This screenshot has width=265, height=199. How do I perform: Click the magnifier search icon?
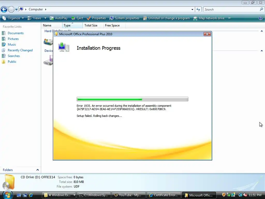coord(261,9)
